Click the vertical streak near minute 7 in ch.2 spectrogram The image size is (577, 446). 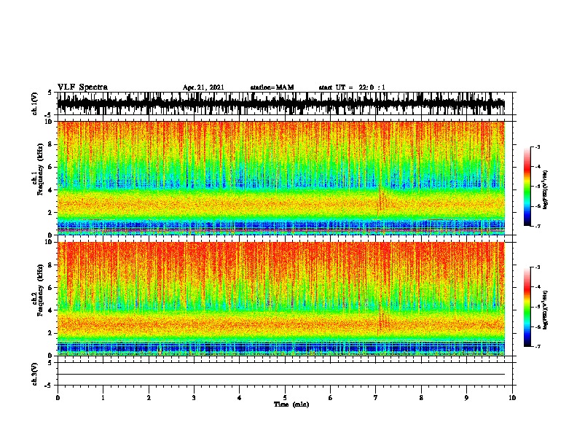tap(381, 316)
